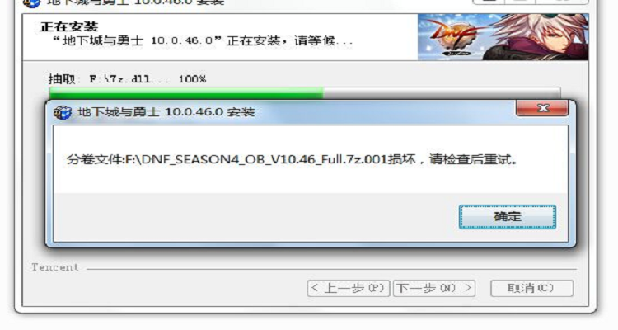Click the dialog title 地下城与勇士 10.0.46.0 安装
The height and width of the screenshot is (330, 618).
[166, 112]
